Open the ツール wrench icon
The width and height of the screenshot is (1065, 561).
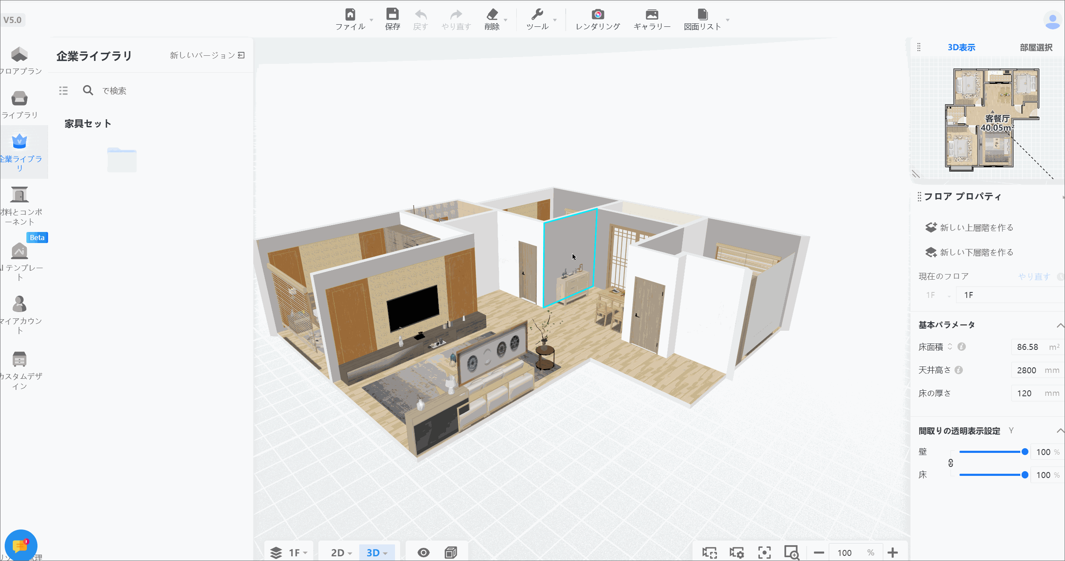[x=537, y=14]
